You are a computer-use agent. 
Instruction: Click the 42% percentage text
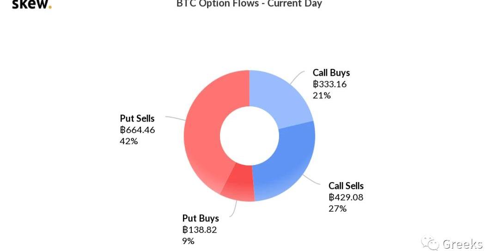click(129, 141)
